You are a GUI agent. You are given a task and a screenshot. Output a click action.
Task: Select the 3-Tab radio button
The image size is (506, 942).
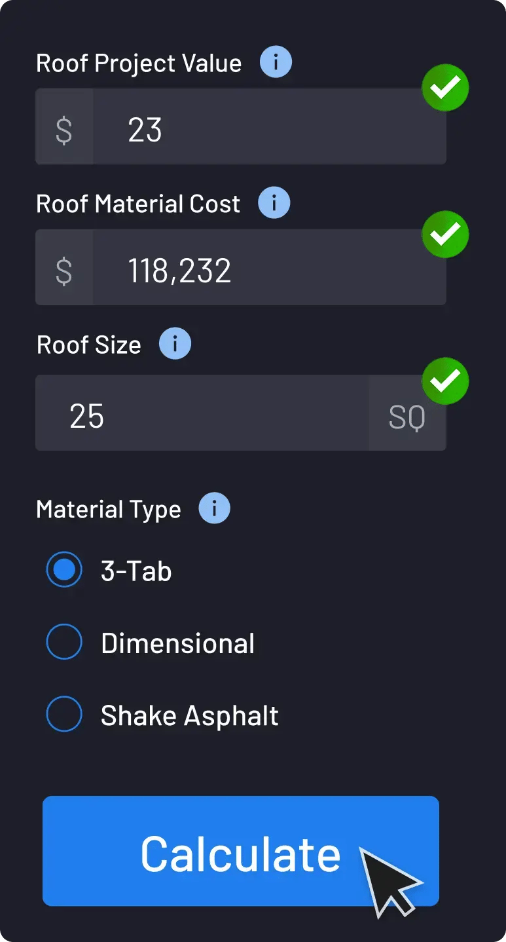tap(64, 570)
